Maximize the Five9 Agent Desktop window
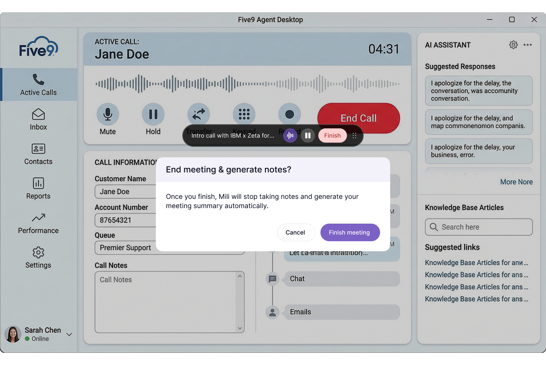 tap(512, 19)
